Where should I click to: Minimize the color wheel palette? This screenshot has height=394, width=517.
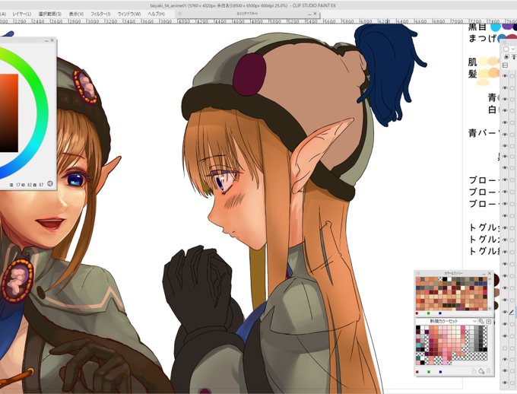(x=46, y=40)
